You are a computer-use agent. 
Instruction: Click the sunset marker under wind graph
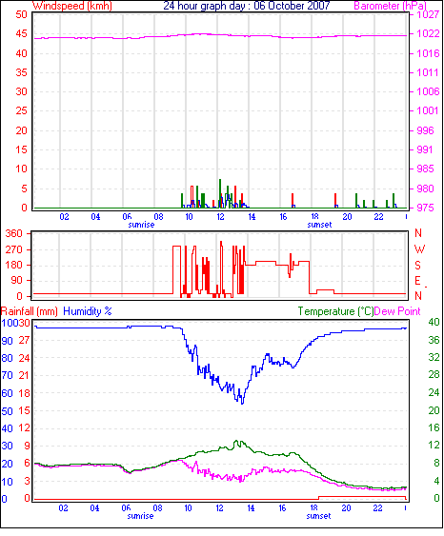click(319, 225)
